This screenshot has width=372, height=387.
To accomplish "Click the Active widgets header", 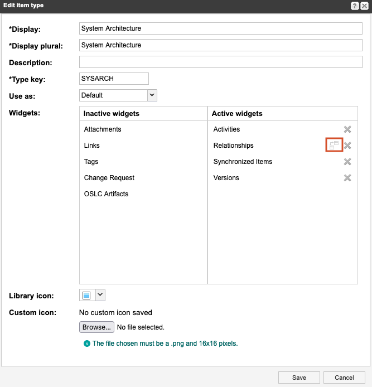I will click(237, 114).
